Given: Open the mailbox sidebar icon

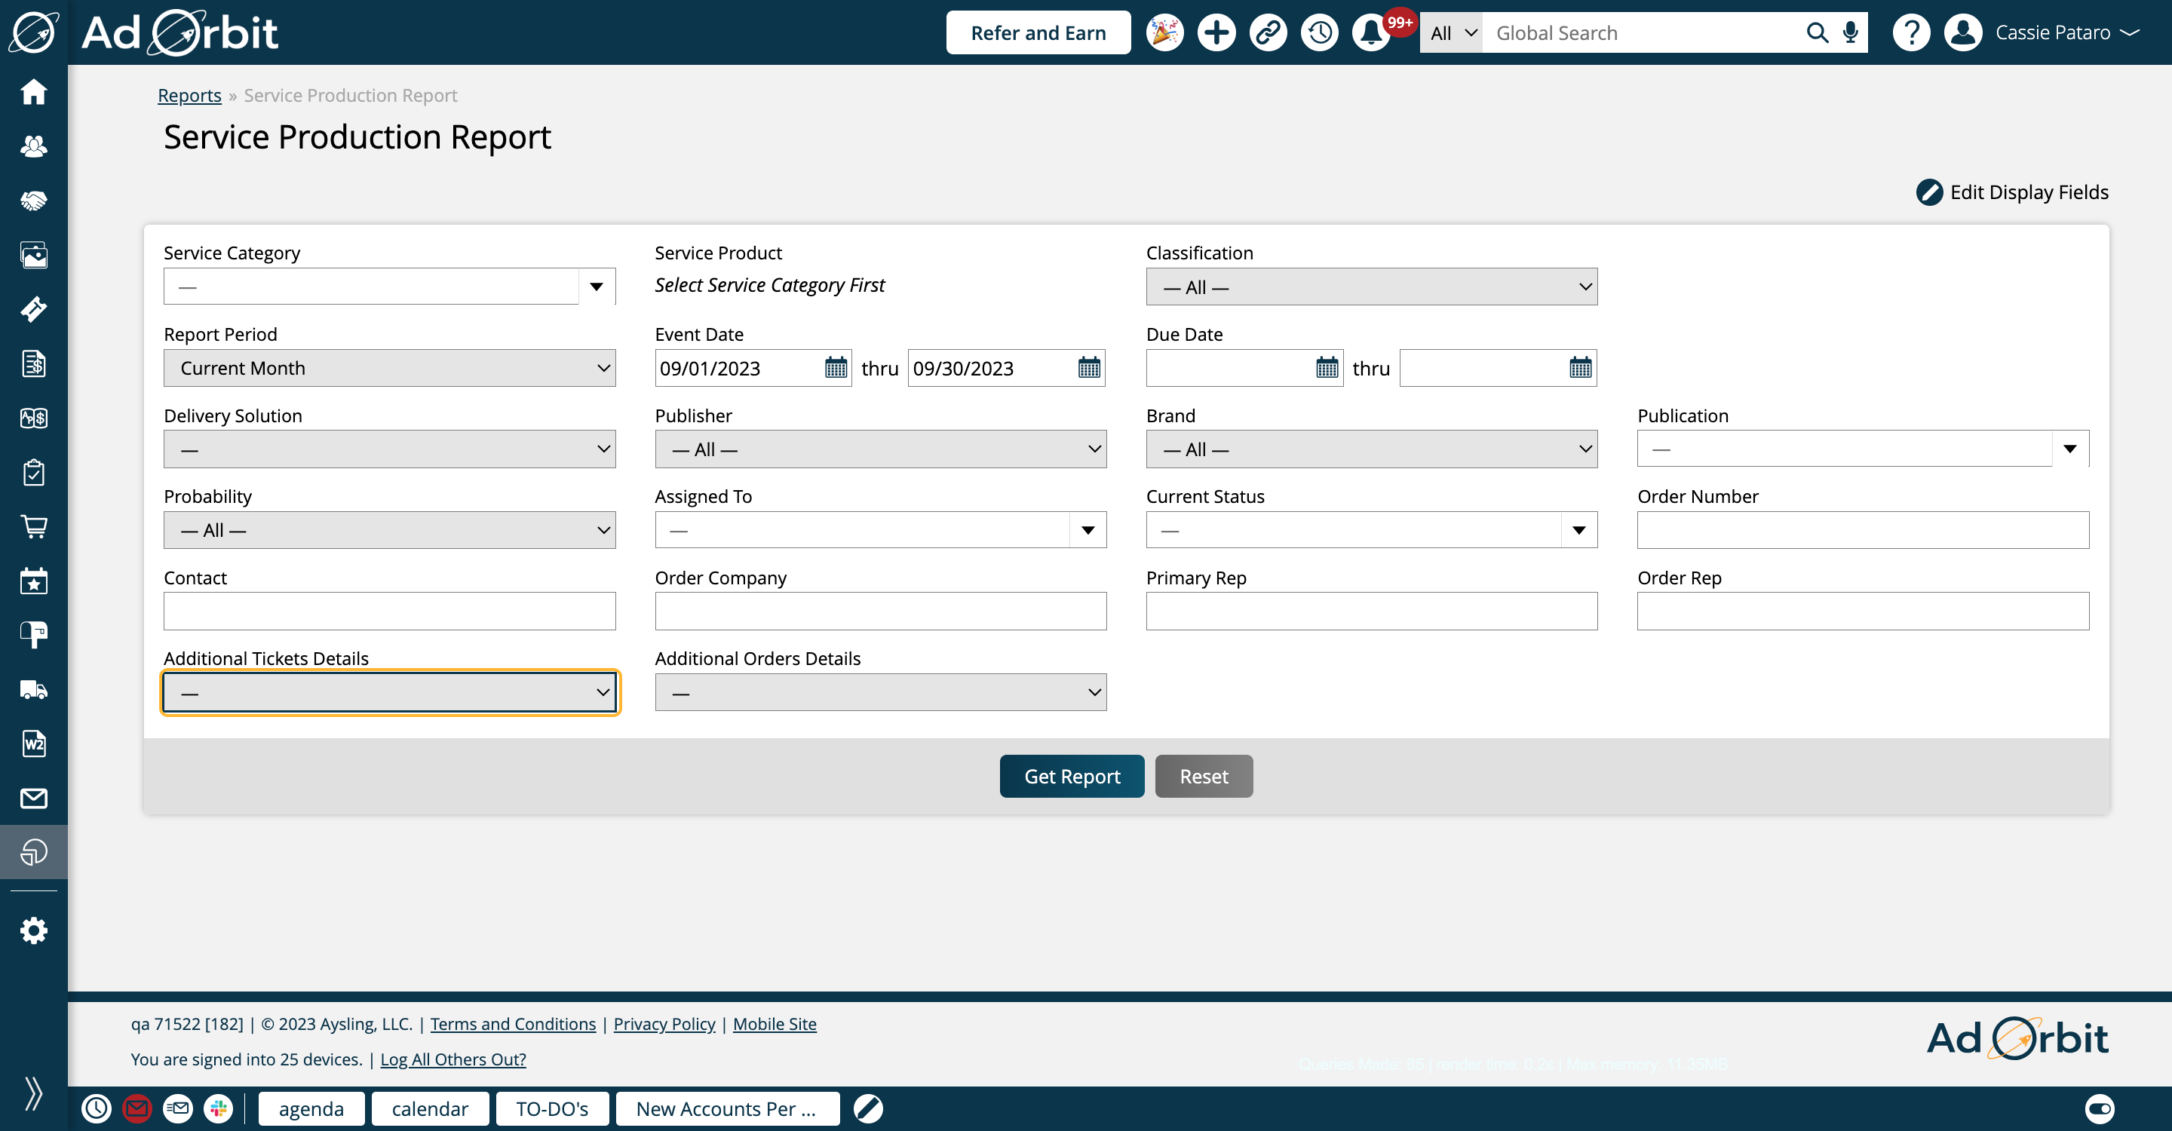Looking at the screenshot, I should coord(34,635).
